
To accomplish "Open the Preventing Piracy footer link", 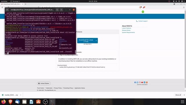I will 68,88.
